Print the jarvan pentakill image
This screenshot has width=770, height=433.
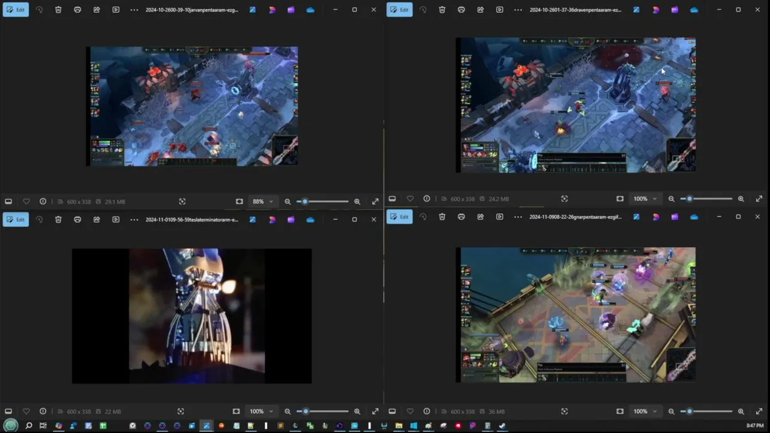[x=78, y=10]
